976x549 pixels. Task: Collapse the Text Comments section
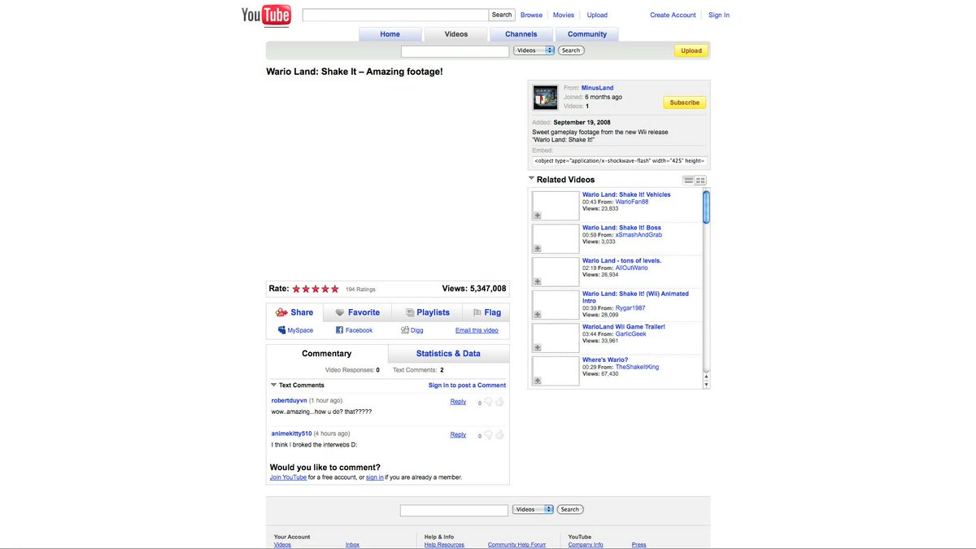pyautogui.click(x=274, y=385)
